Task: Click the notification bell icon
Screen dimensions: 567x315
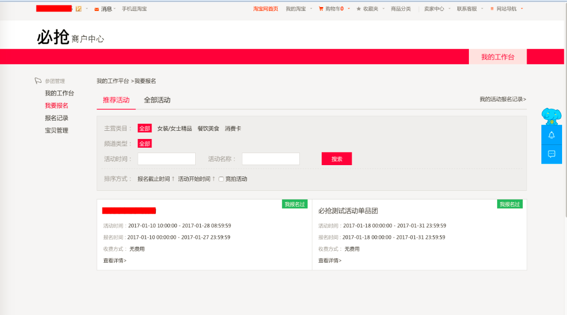Action: [551, 135]
